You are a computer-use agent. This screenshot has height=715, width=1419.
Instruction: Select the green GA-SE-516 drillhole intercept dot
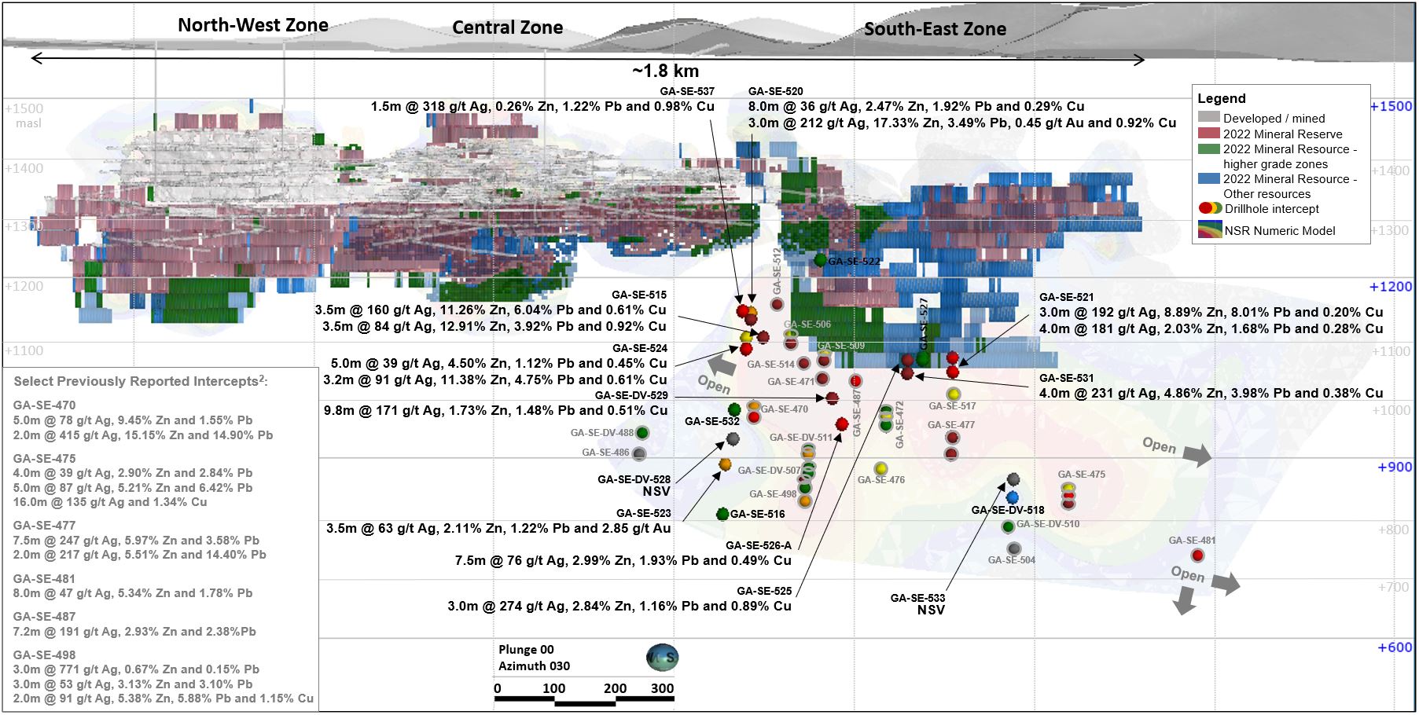point(722,514)
